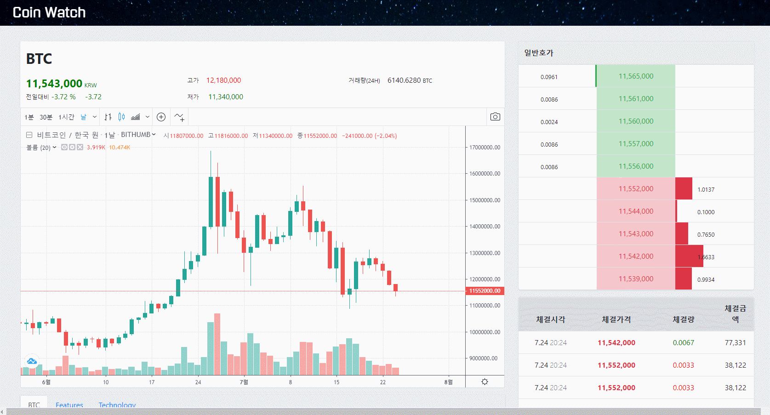Click the compare symbol plus-circle icon
Image resolution: width=770 pixels, height=415 pixels.
(161, 117)
